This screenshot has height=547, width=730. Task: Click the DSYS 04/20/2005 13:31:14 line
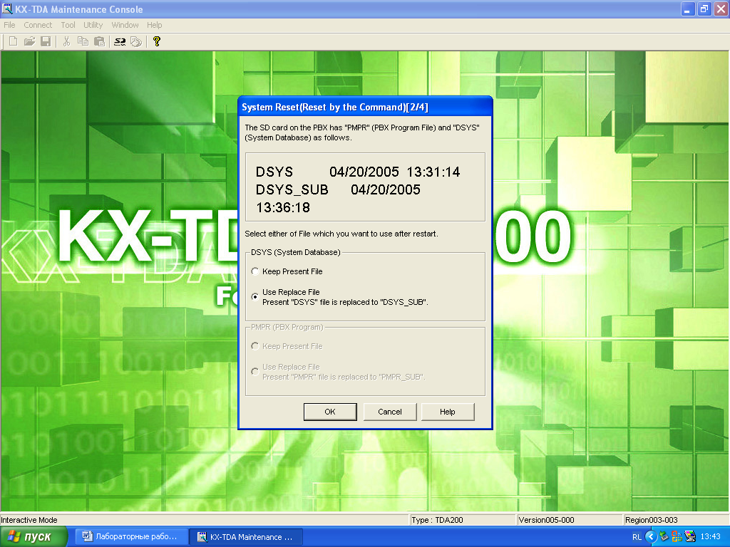click(x=358, y=172)
